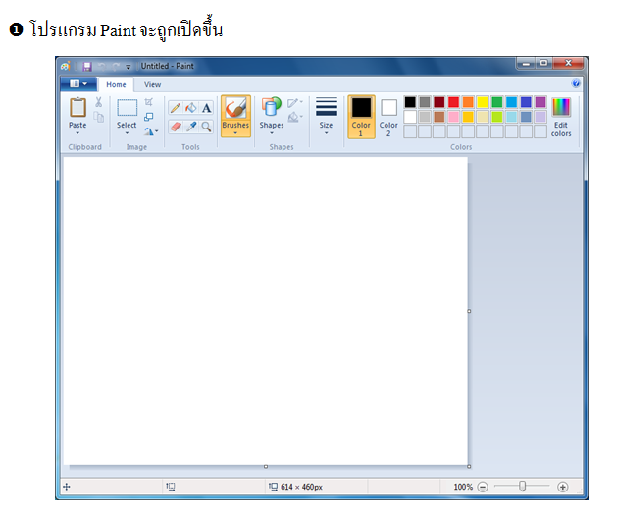Open Customize Quick Access Toolbar arrow
This screenshot has width=617, height=517.
(x=128, y=67)
